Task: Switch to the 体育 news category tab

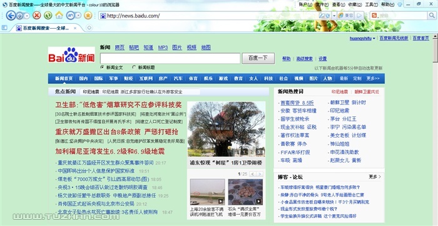Action: coord(193,78)
